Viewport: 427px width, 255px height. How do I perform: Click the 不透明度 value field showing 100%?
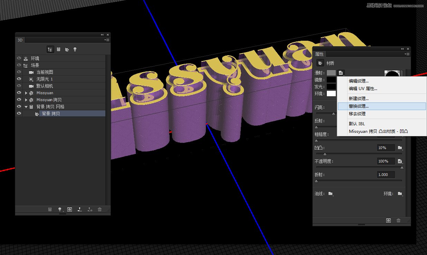(386, 161)
